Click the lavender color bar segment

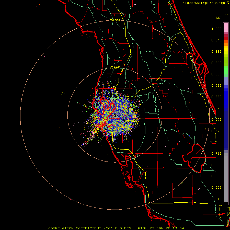coord(226,81)
